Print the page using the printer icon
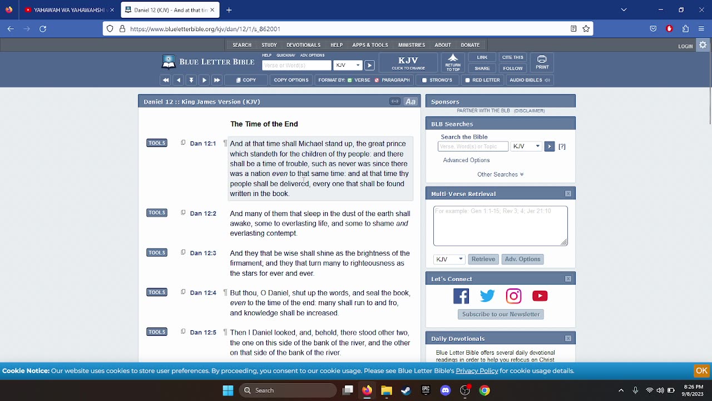The image size is (712, 401). (x=542, y=63)
